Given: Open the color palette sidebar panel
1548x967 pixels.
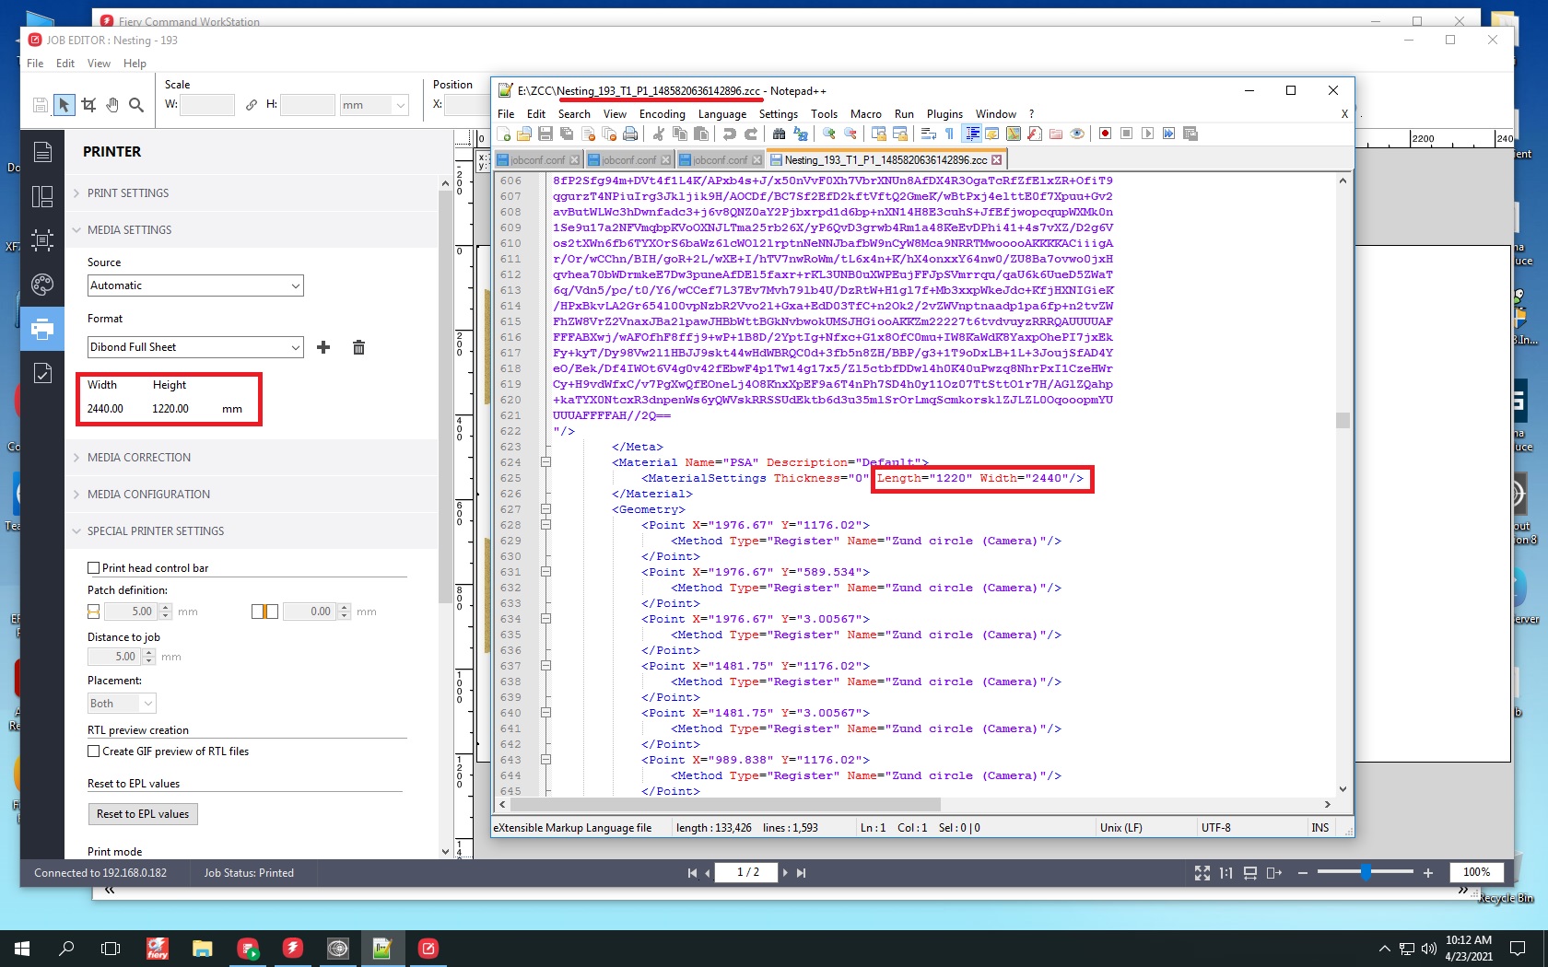Looking at the screenshot, I should pos(42,285).
